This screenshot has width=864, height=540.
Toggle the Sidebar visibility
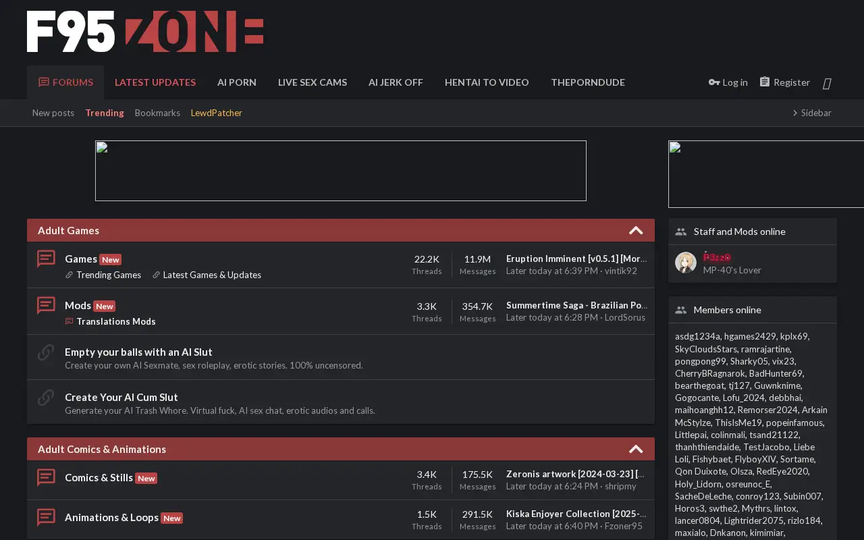pyautogui.click(x=811, y=113)
